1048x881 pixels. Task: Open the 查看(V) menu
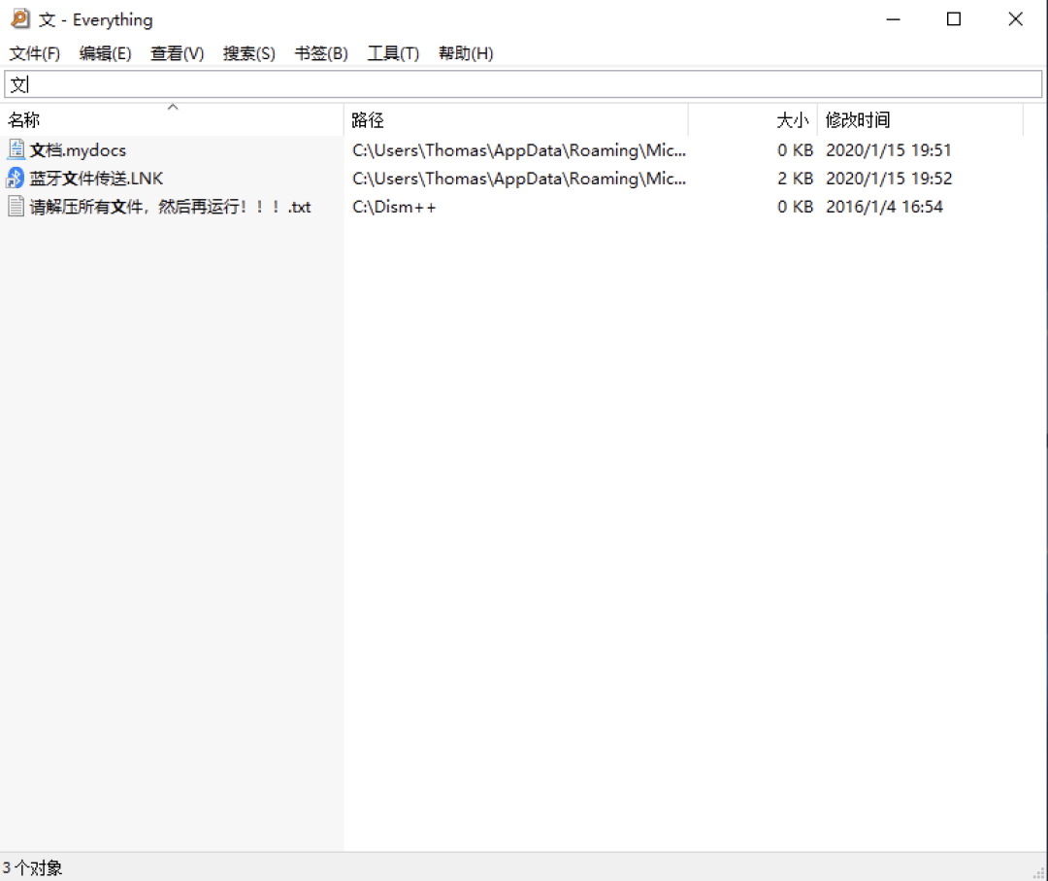(178, 53)
